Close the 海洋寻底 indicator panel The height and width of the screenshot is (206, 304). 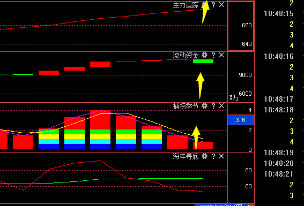click(x=221, y=156)
